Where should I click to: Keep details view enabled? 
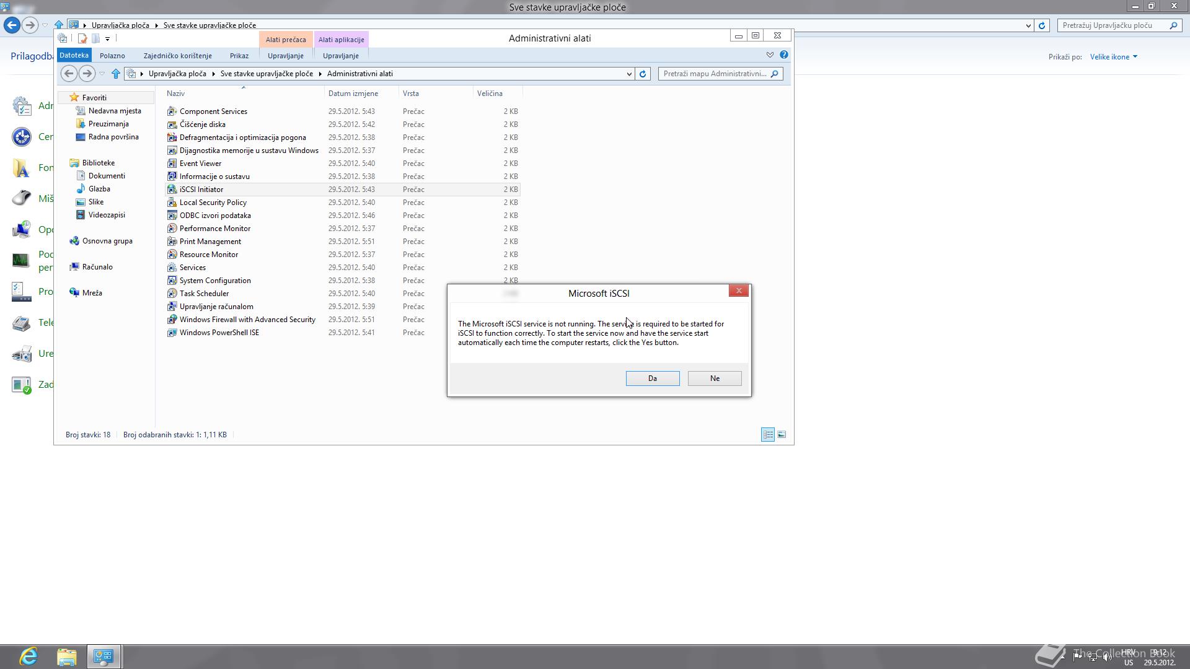[x=767, y=435]
